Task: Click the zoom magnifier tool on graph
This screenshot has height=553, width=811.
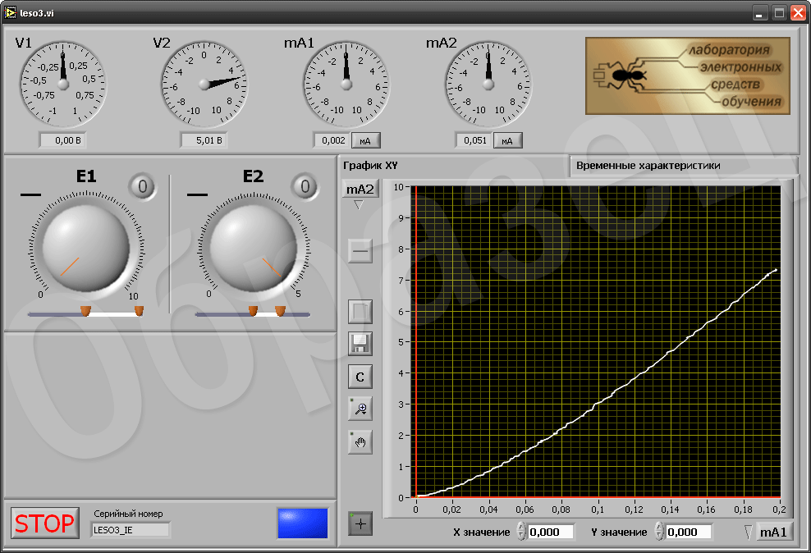Action: (x=360, y=409)
